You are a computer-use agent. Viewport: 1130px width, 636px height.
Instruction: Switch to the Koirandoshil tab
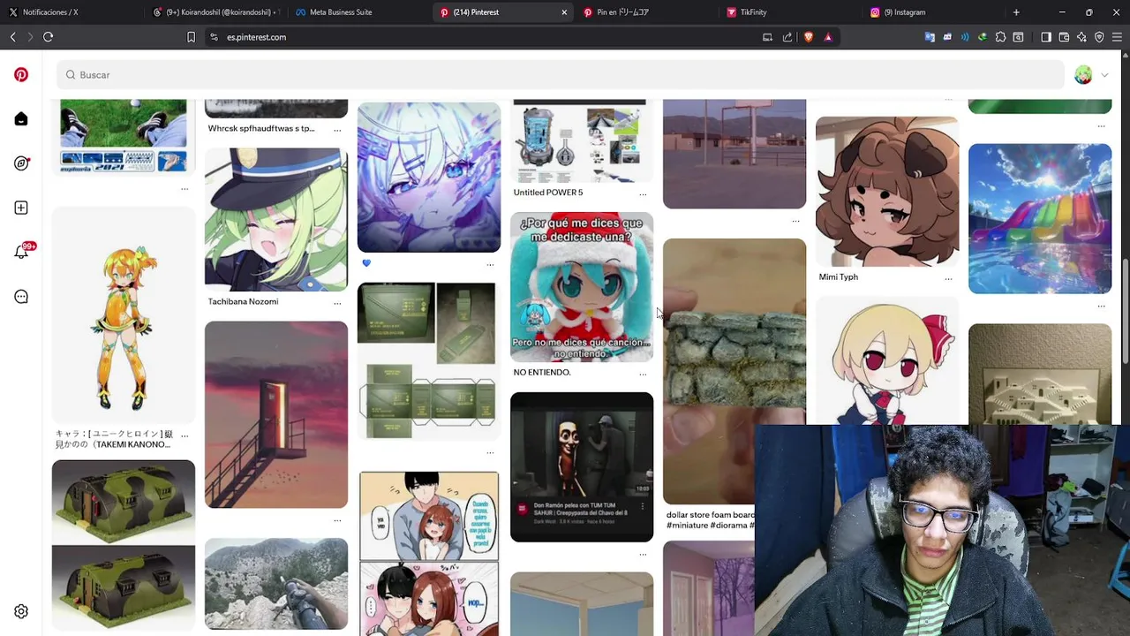click(215, 12)
